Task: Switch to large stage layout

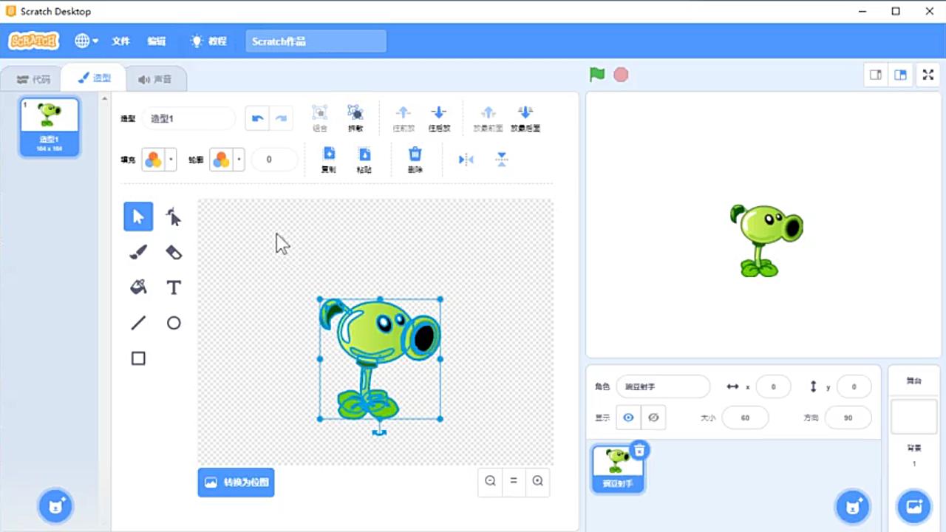Action: [900, 75]
